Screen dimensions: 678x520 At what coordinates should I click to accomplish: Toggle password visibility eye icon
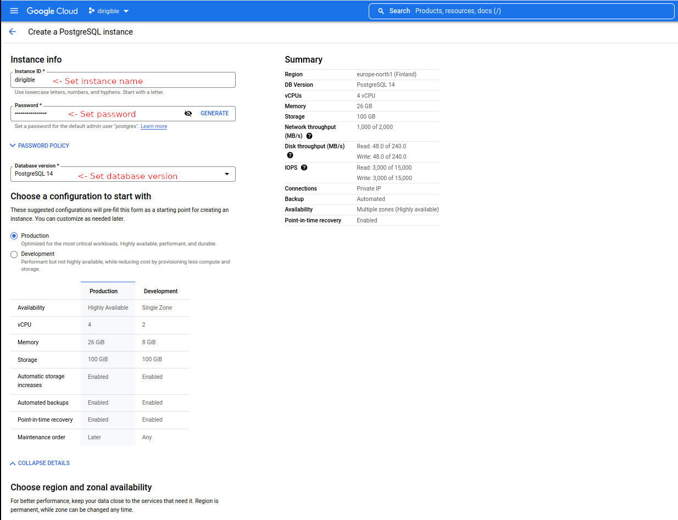click(x=188, y=114)
